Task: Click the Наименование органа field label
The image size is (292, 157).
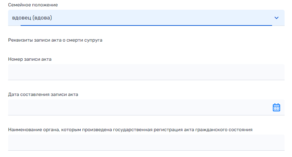Action: pos(130,129)
